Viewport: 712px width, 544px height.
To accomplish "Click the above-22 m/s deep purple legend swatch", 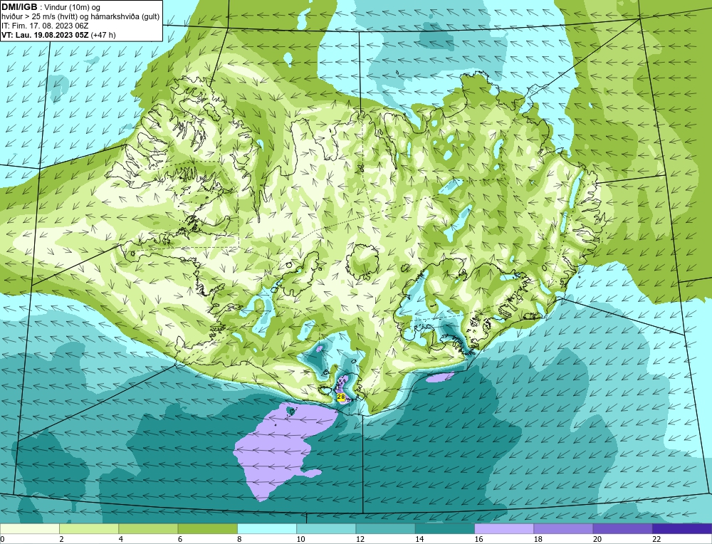I will [x=682, y=529].
